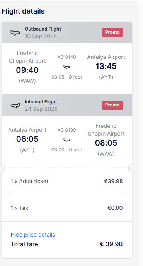Click the outbound flight airplane icon in header
Screen dimensions: 143x266
pyautogui.click(x=15, y=33)
